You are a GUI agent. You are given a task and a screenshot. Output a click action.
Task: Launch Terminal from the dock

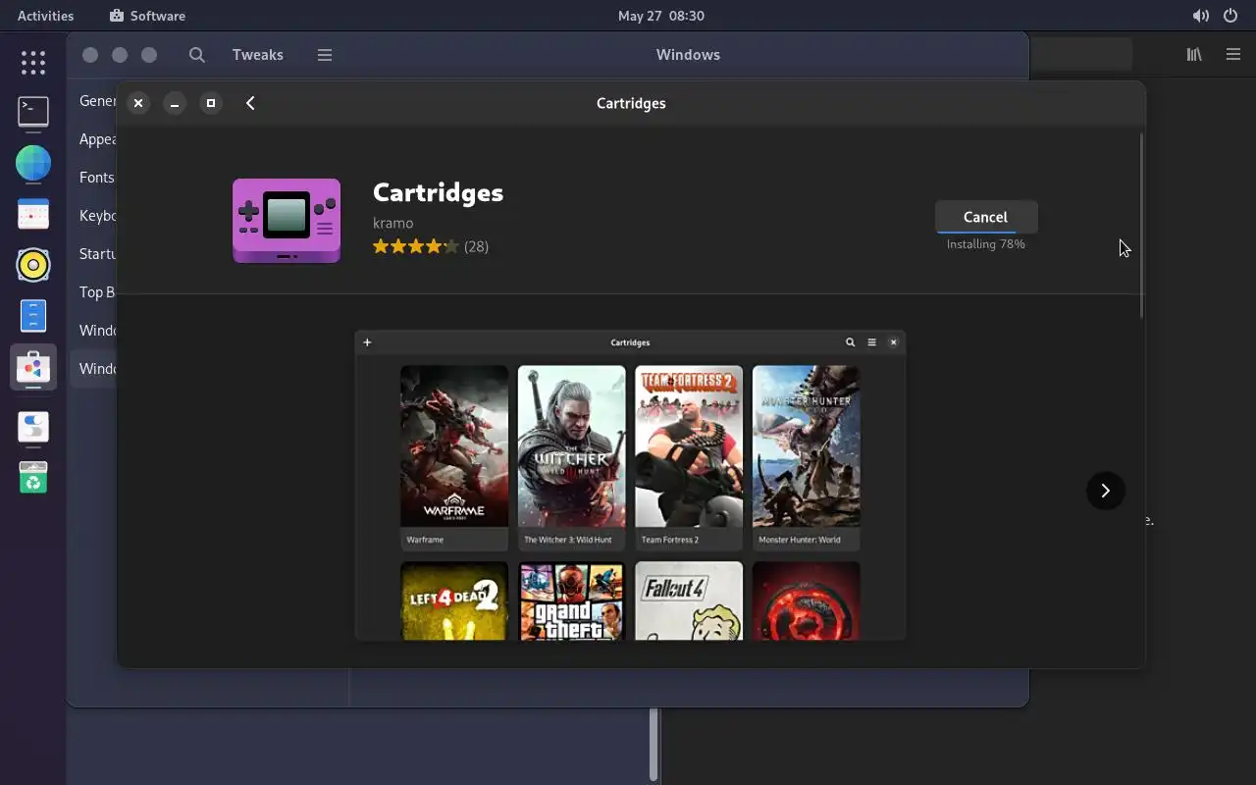33,112
